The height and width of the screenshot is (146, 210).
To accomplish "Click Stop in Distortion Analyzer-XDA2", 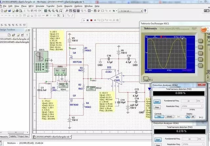I will pos(157,107).
